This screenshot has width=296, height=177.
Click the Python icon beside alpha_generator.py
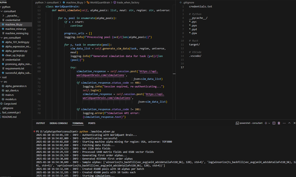(3, 51)
